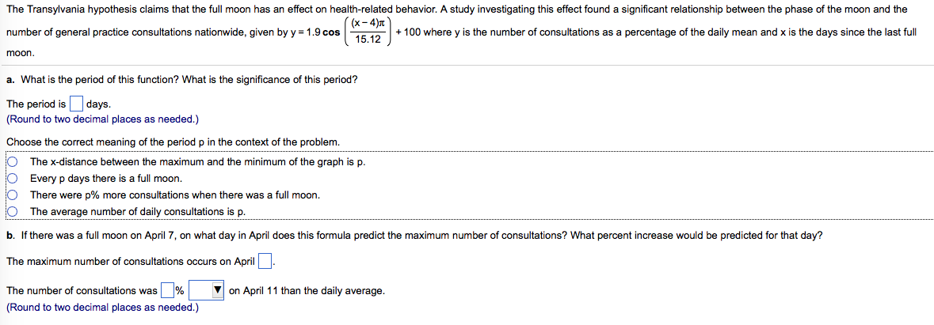Mark radio button 'The average number of daily consultations is p'
This screenshot has width=934, height=325.
pyautogui.click(x=13, y=211)
